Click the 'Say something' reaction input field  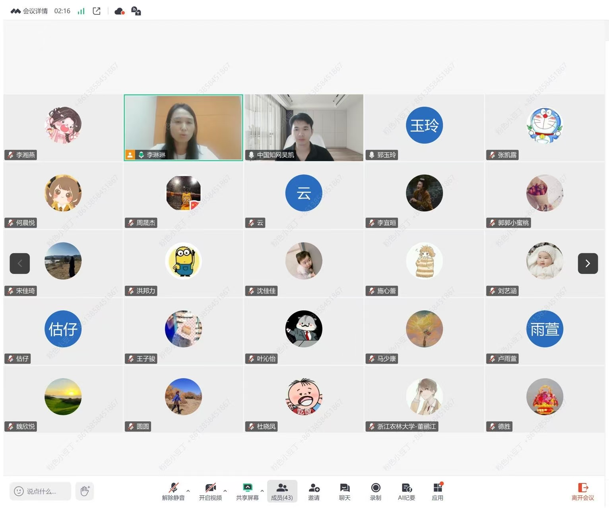41,491
